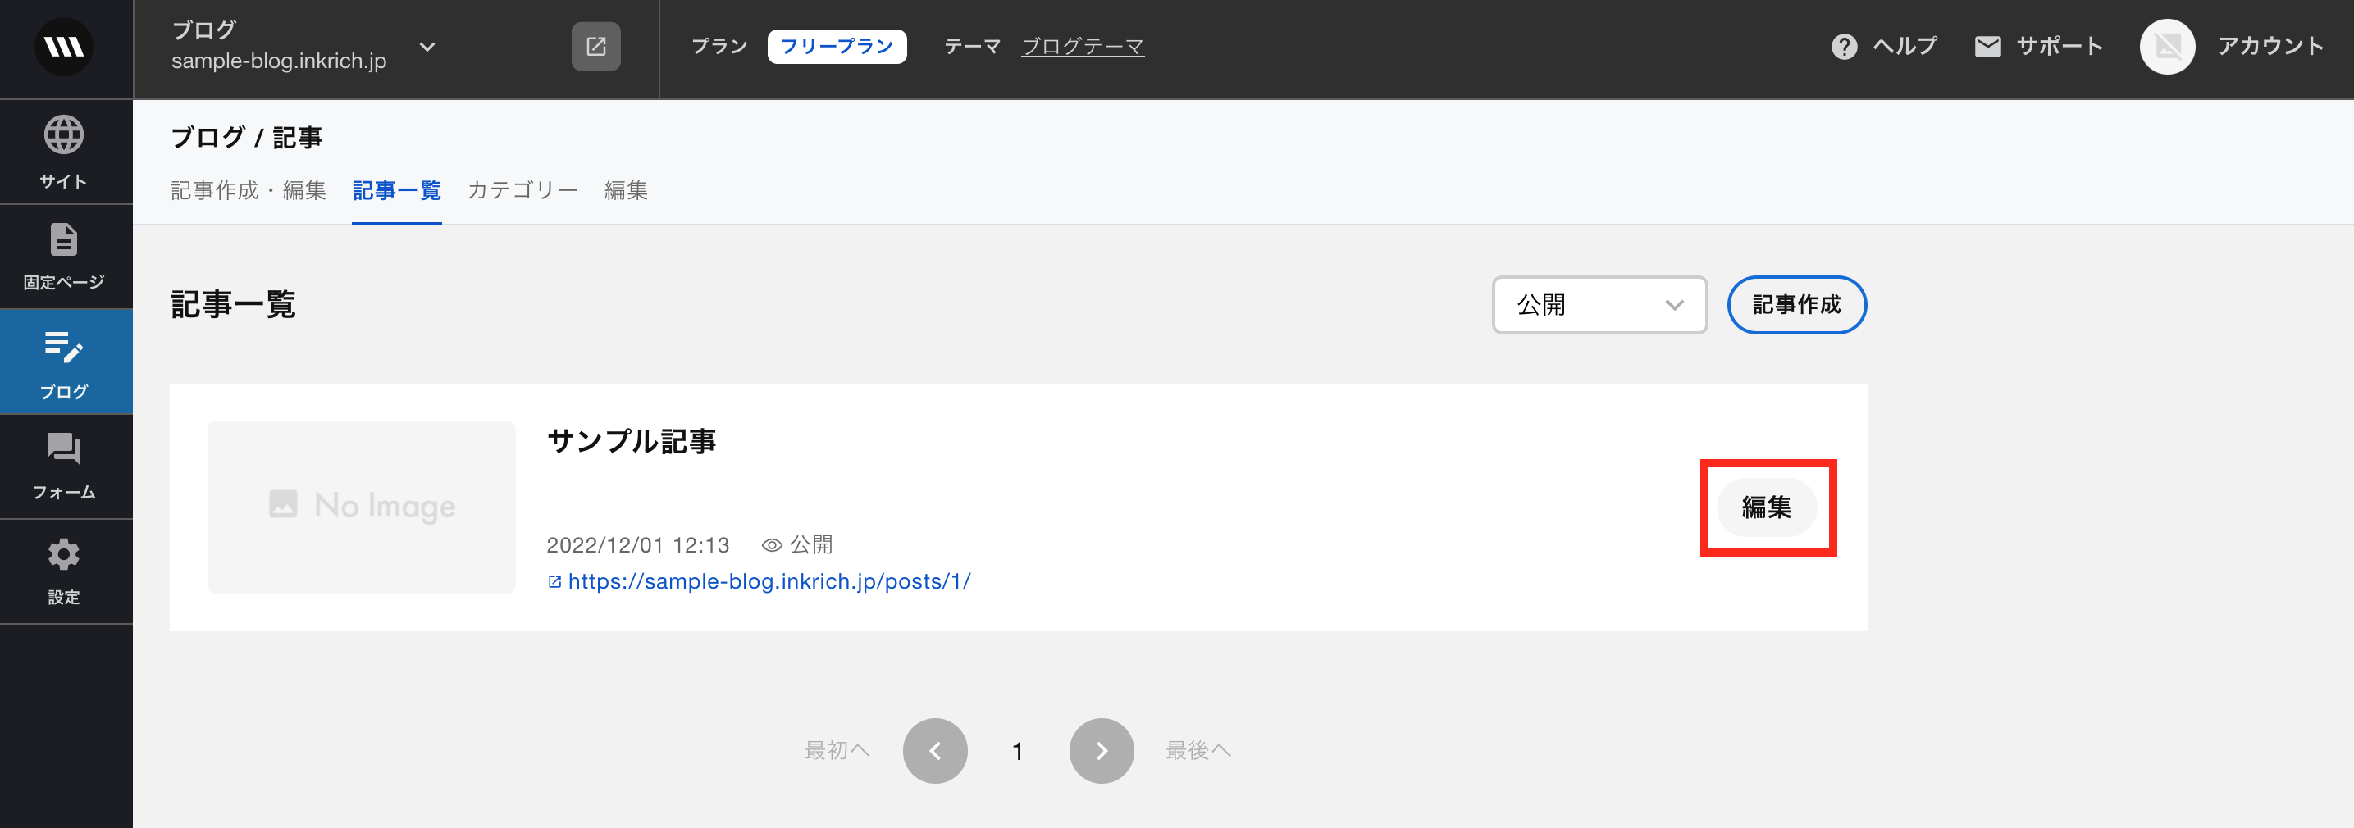Image resolution: width=2354 pixels, height=828 pixels.
Task: Click the 最初へ pagination link
Action: pos(837,750)
